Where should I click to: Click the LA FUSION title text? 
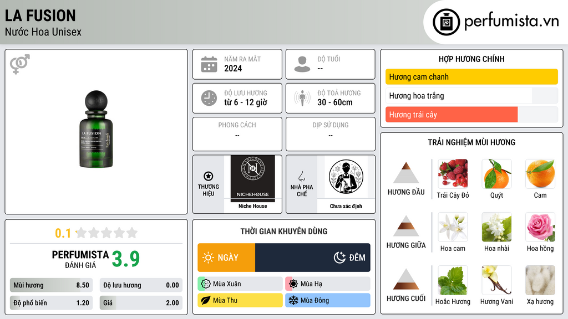pyautogui.click(x=40, y=16)
